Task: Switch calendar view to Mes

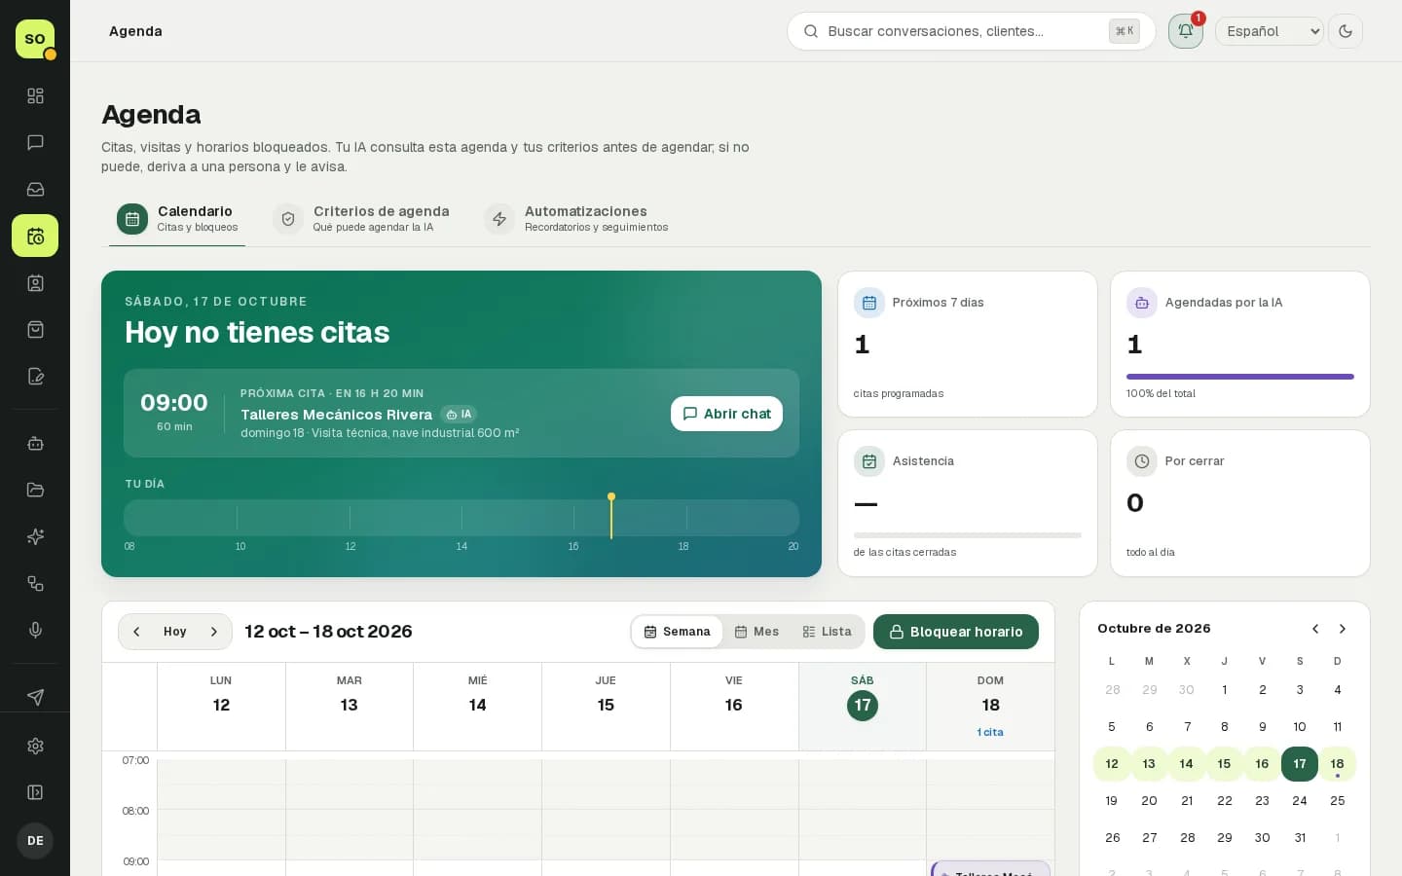Action: pyautogui.click(x=756, y=632)
